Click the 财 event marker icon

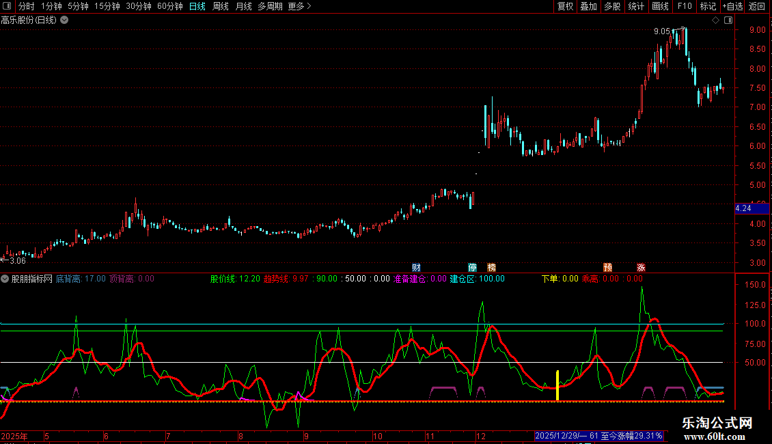pyautogui.click(x=416, y=267)
